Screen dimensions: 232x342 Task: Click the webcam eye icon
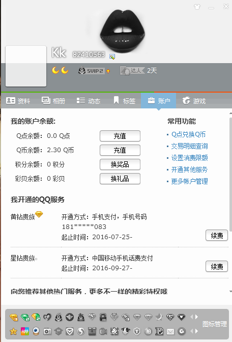36,331
